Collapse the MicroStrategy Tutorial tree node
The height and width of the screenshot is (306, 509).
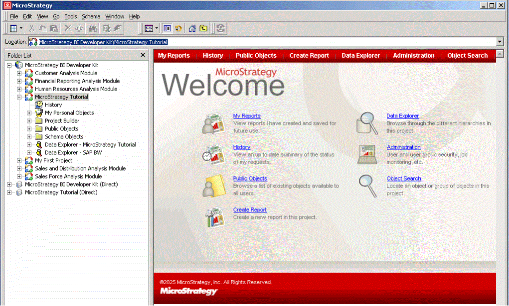pyautogui.click(x=19, y=97)
